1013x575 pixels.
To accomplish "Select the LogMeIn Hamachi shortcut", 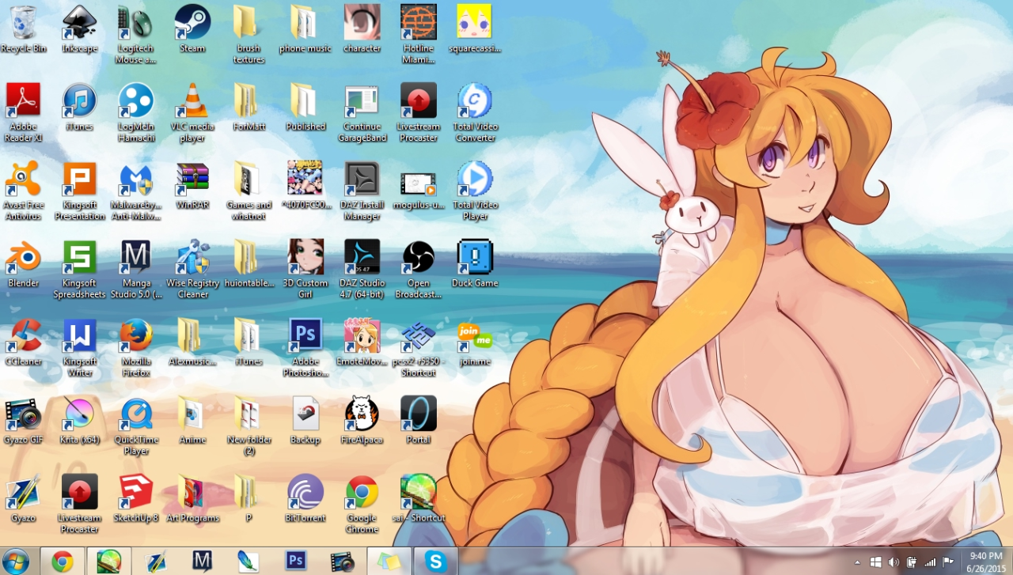I will tap(136, 112).
